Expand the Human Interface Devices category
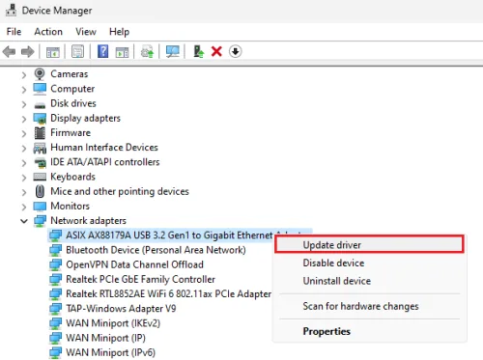 click(24, 149)
